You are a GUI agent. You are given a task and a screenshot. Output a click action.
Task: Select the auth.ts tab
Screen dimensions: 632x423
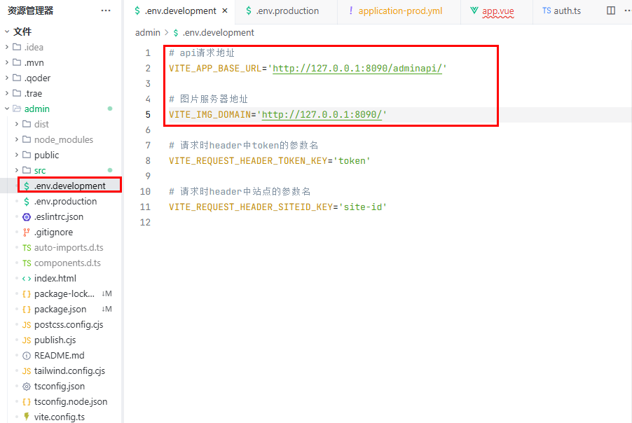567,11
